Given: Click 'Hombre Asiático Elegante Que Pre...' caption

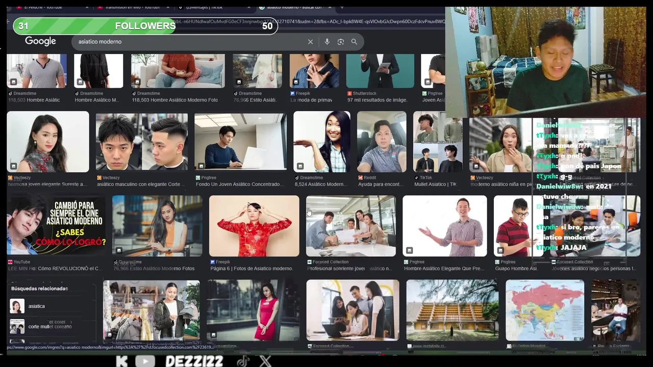Looking at the screenshot, I should [444, 269].
